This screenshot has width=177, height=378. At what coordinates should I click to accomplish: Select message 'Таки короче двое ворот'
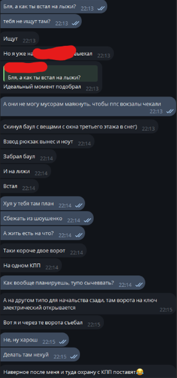[x=44, y=251]
